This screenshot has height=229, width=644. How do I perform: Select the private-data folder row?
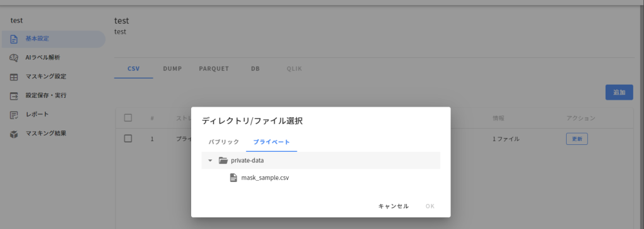point(320,161)
